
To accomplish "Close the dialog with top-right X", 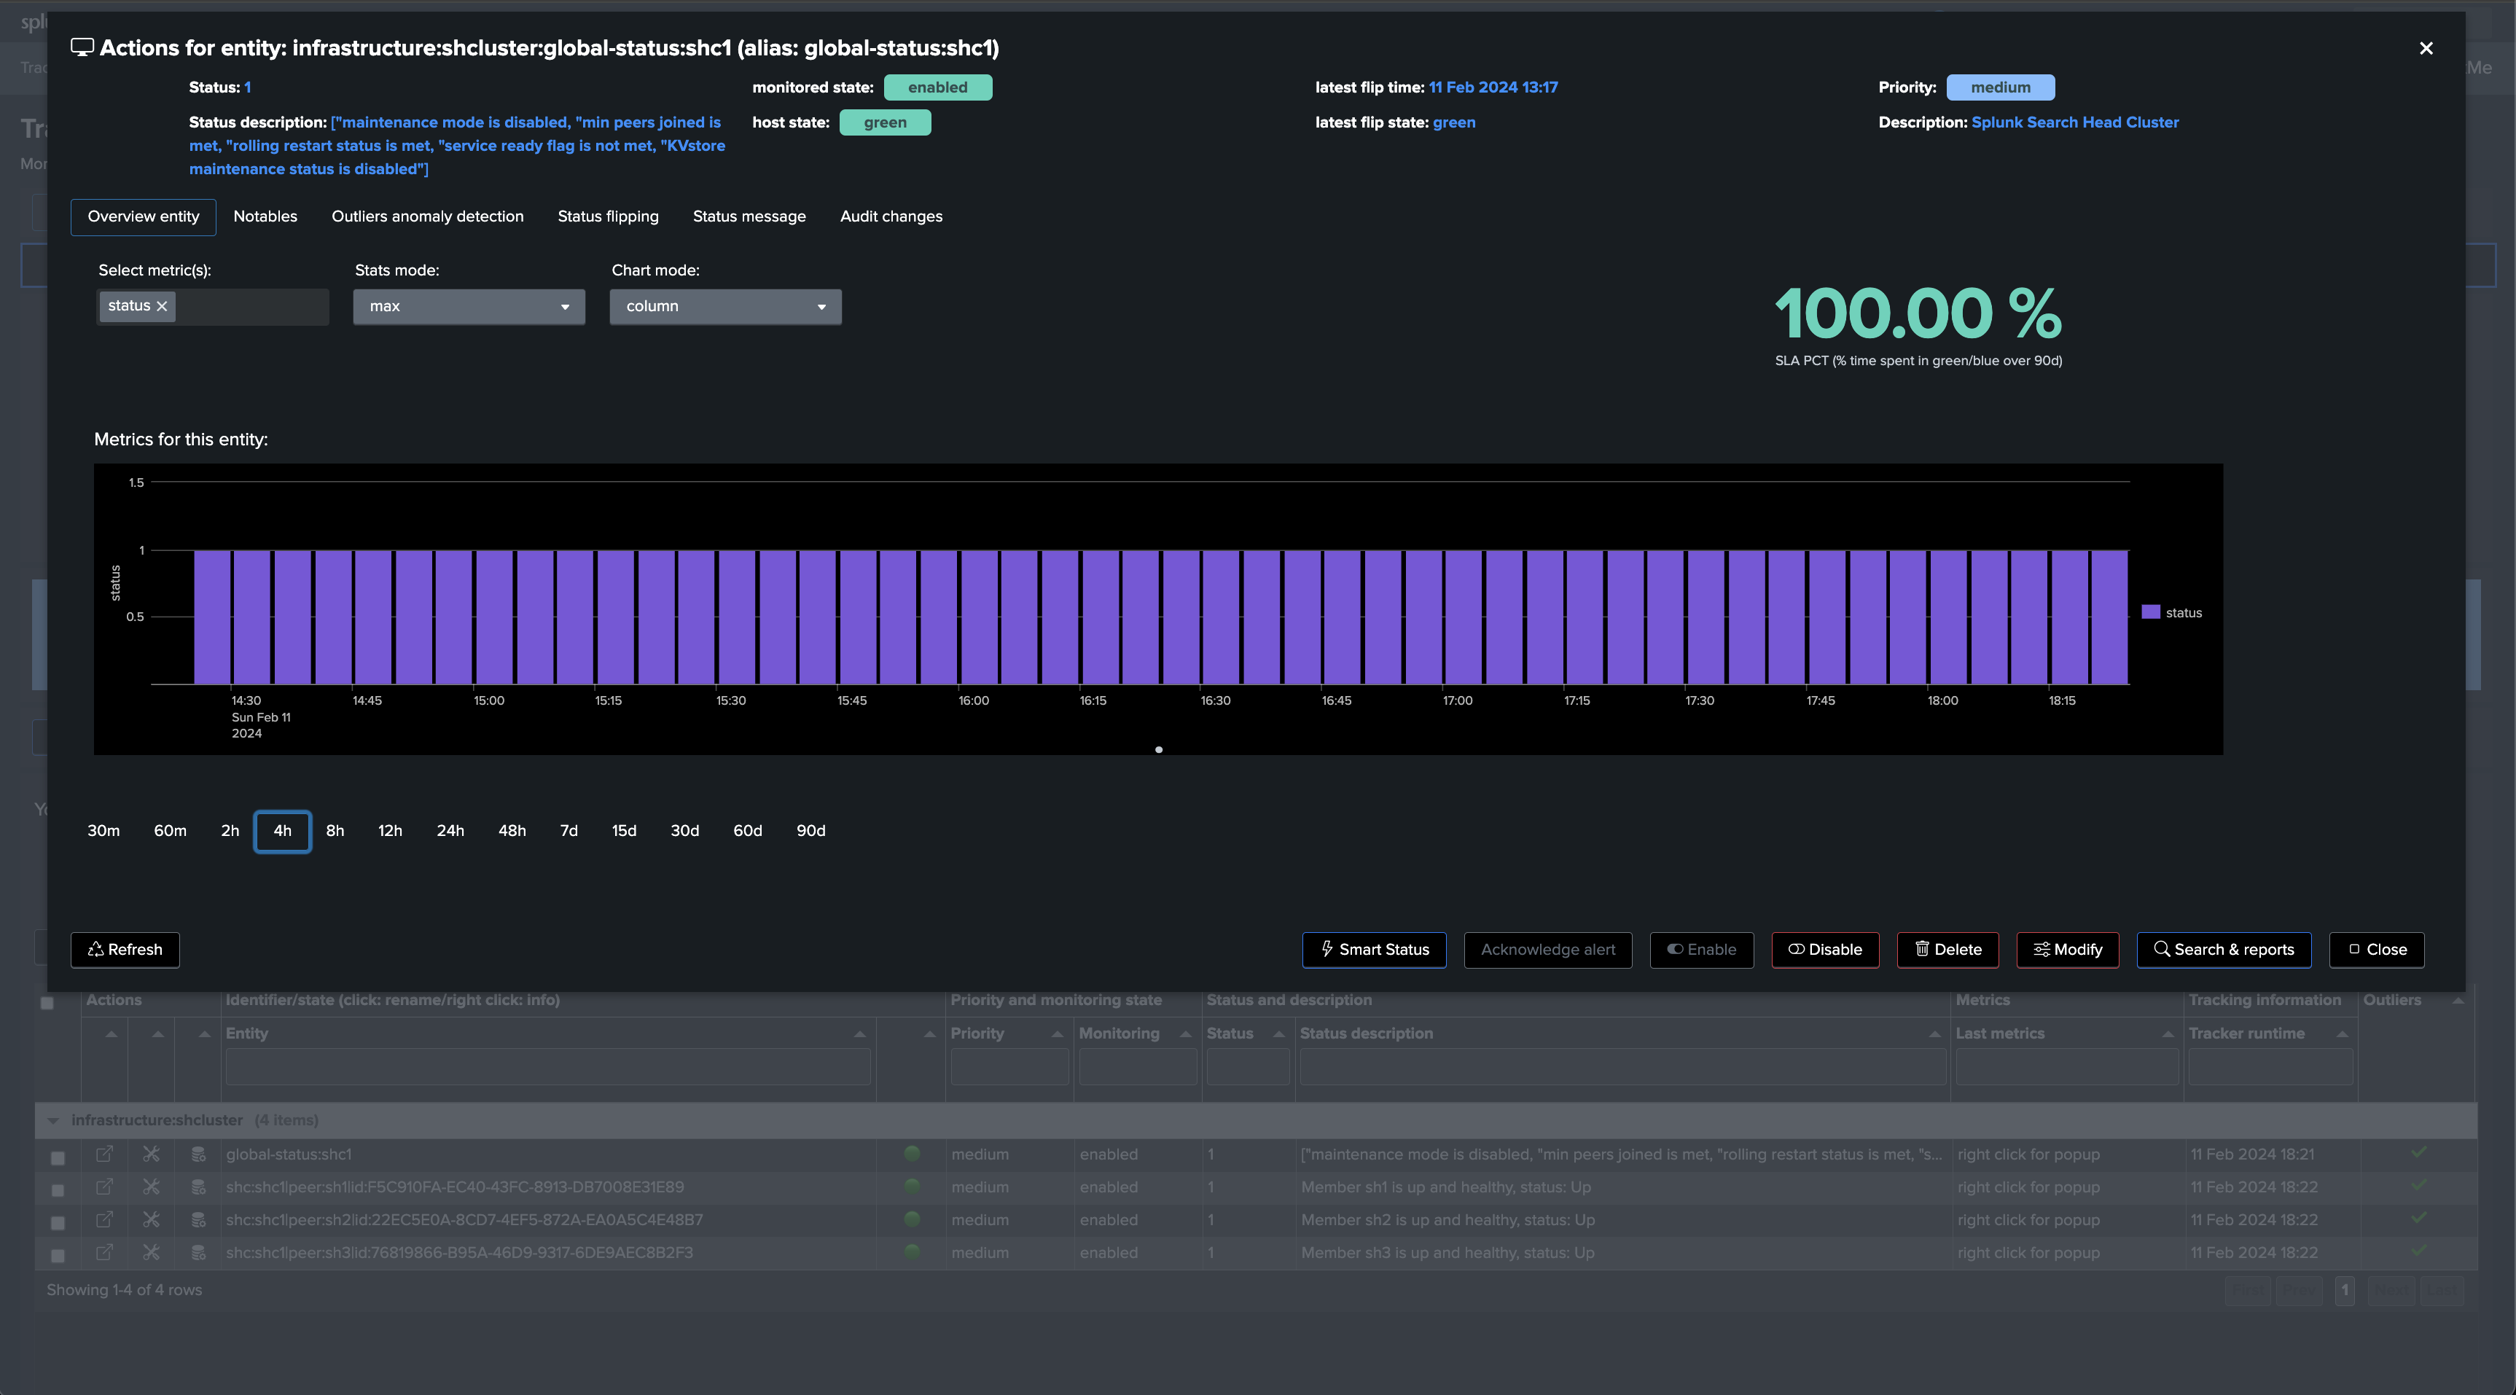I will pos(2425,48).
